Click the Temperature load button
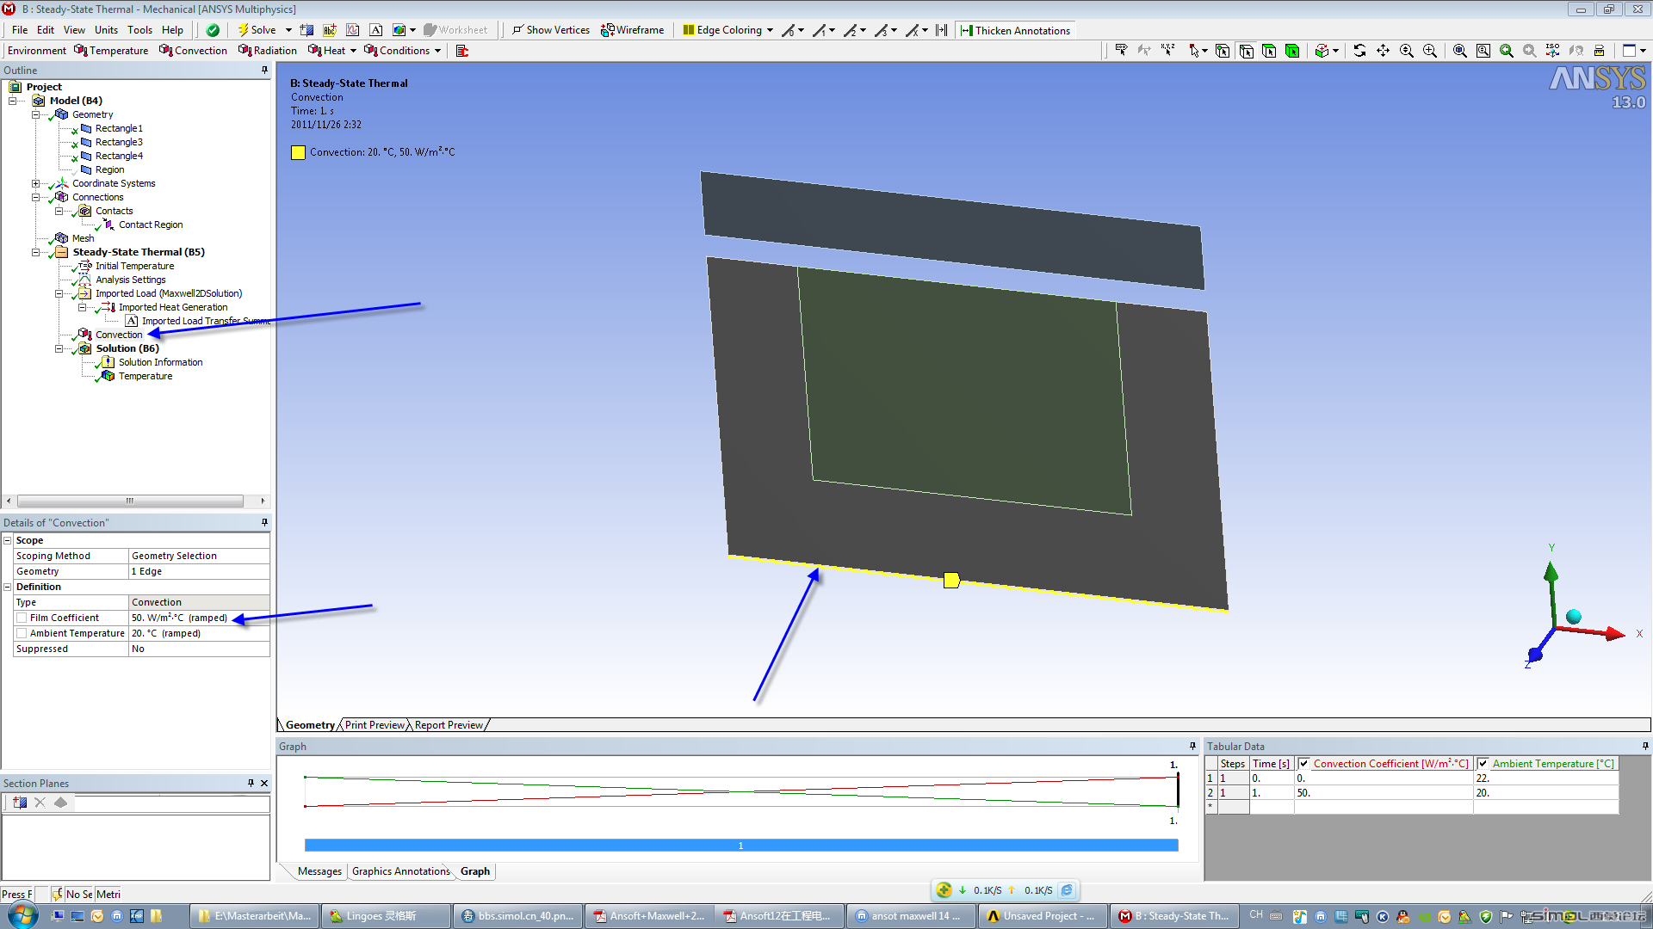The height and width of the screenshot is (929, 1653). 111,51
